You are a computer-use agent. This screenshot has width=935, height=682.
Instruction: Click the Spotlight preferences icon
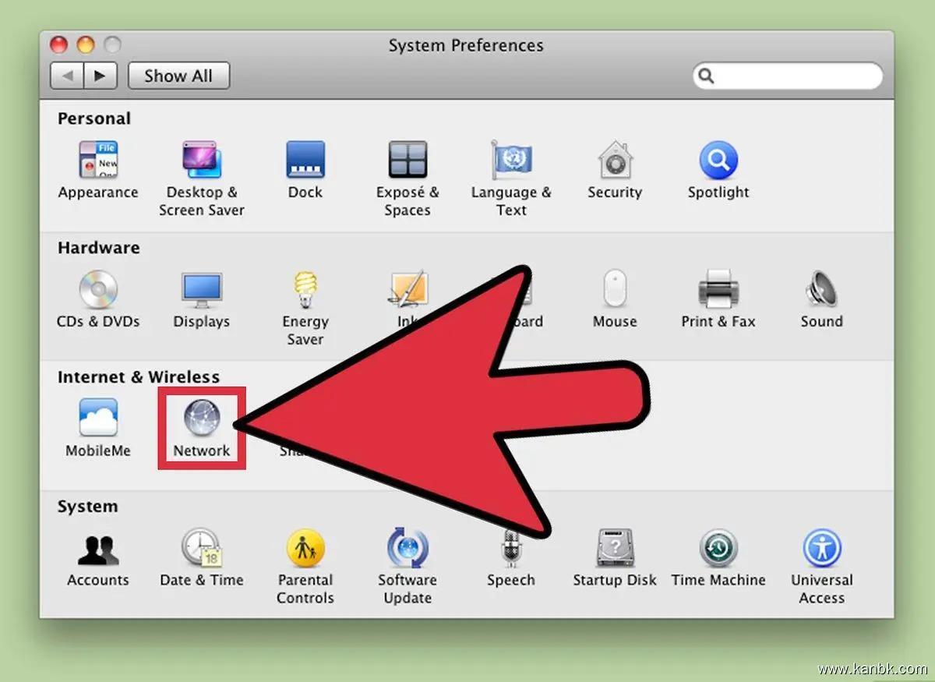pyautogui.click(x=718, y=161)
